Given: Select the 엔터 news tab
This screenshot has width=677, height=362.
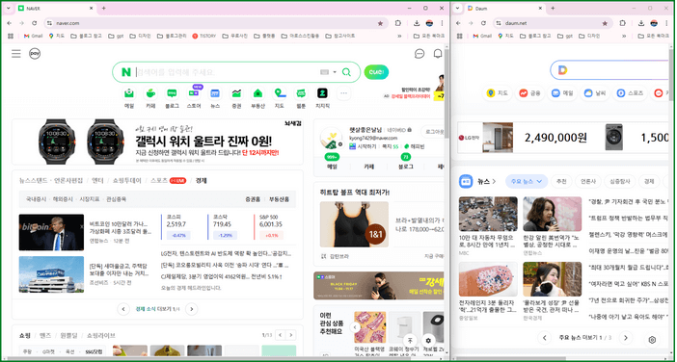Looking at the screenshot, I should [x=98, y=181].
